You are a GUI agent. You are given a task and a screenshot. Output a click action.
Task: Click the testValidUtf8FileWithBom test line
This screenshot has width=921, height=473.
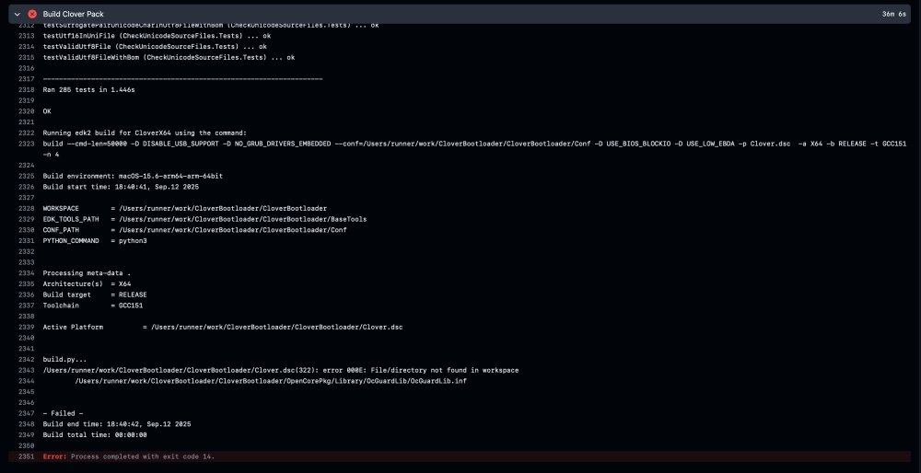click(x=169, y=57)
